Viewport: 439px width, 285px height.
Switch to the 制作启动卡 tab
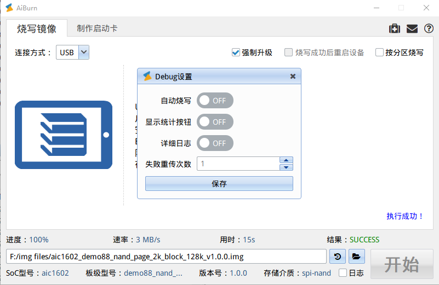(x=97, y=28)
